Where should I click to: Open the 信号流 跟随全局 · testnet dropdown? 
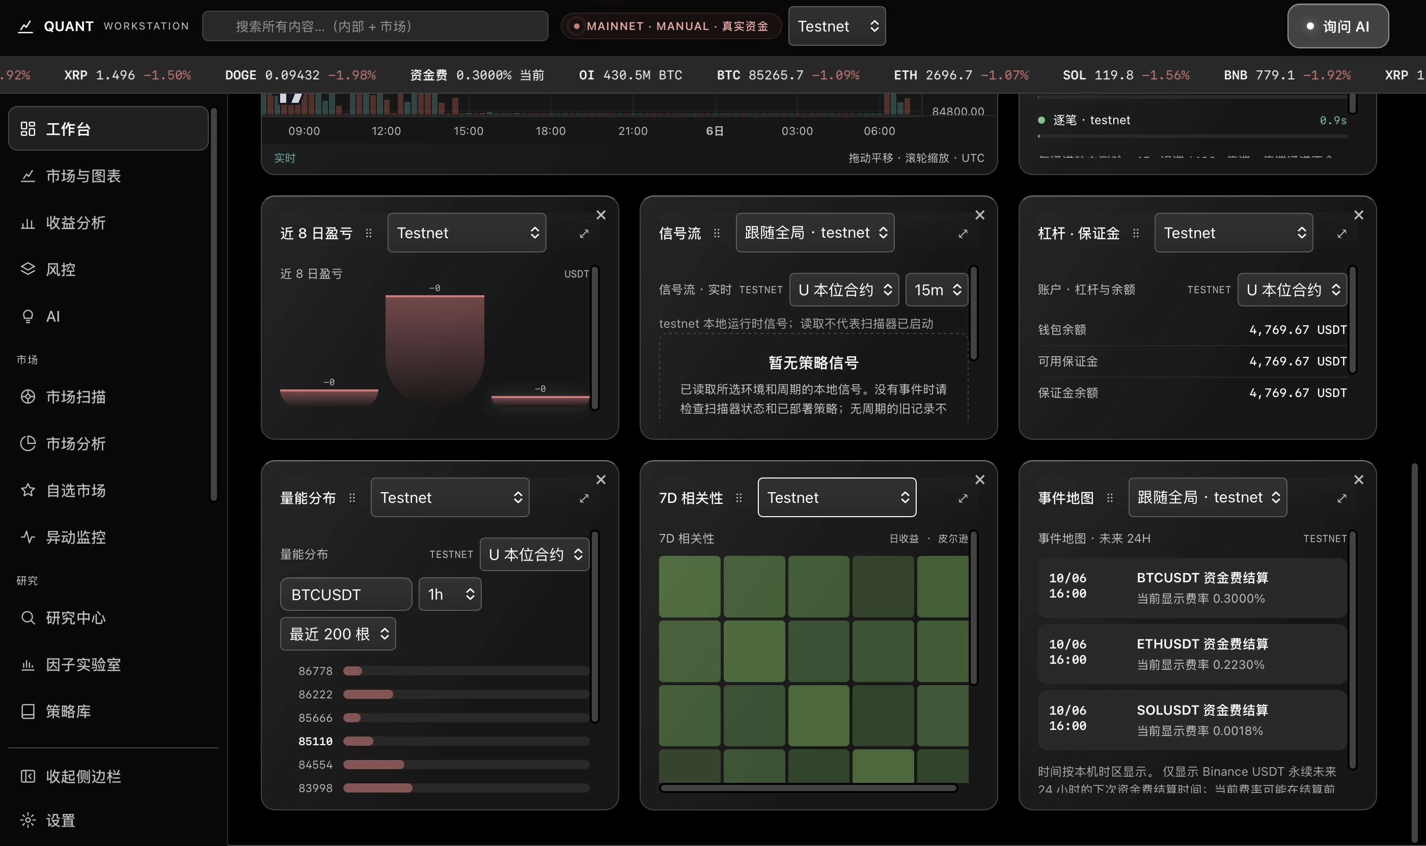tap(815, 233)
